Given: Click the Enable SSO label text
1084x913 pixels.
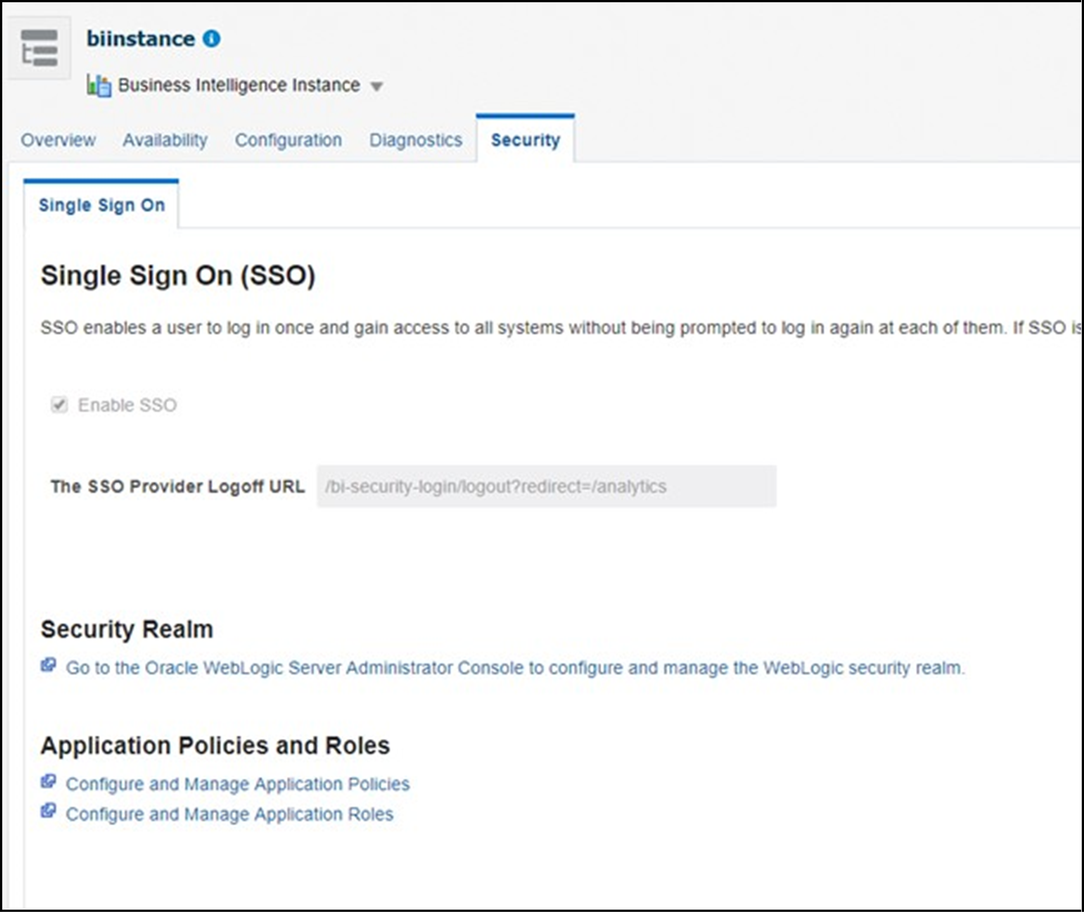Looking at the screenshot, I should click(x=127, y=405).
